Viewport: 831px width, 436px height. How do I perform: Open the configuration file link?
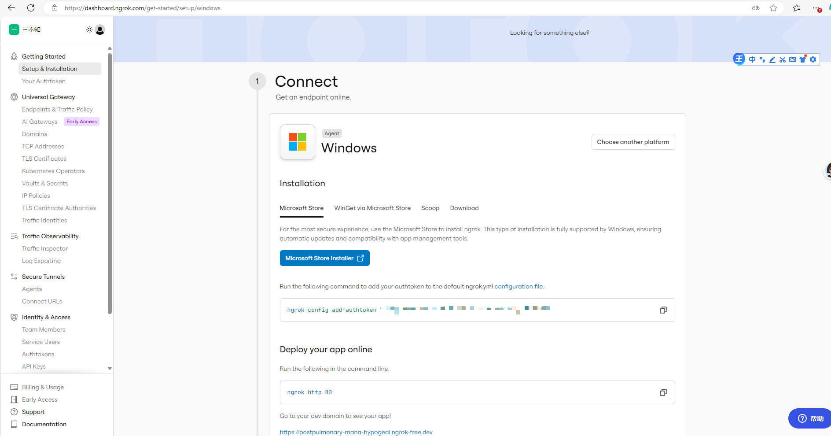point(518,286)
